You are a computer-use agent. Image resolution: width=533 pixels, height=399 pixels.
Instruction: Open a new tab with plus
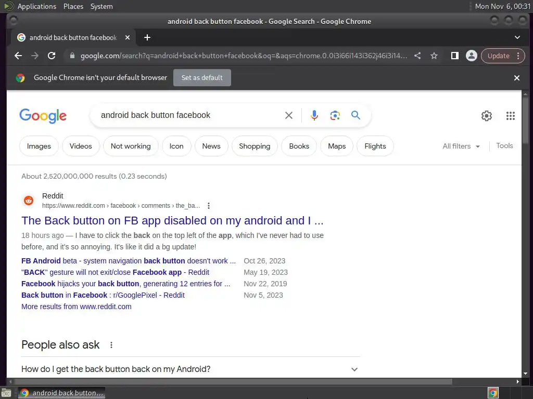click(x=147, y=37)
